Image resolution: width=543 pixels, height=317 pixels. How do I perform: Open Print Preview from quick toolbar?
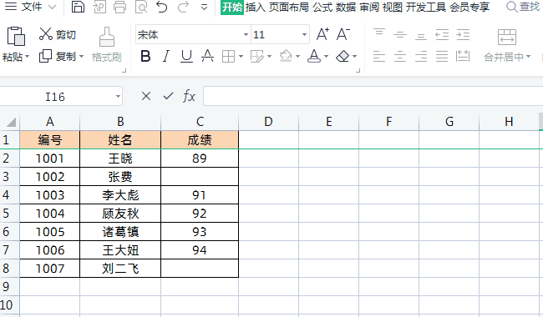click(141, 7)
